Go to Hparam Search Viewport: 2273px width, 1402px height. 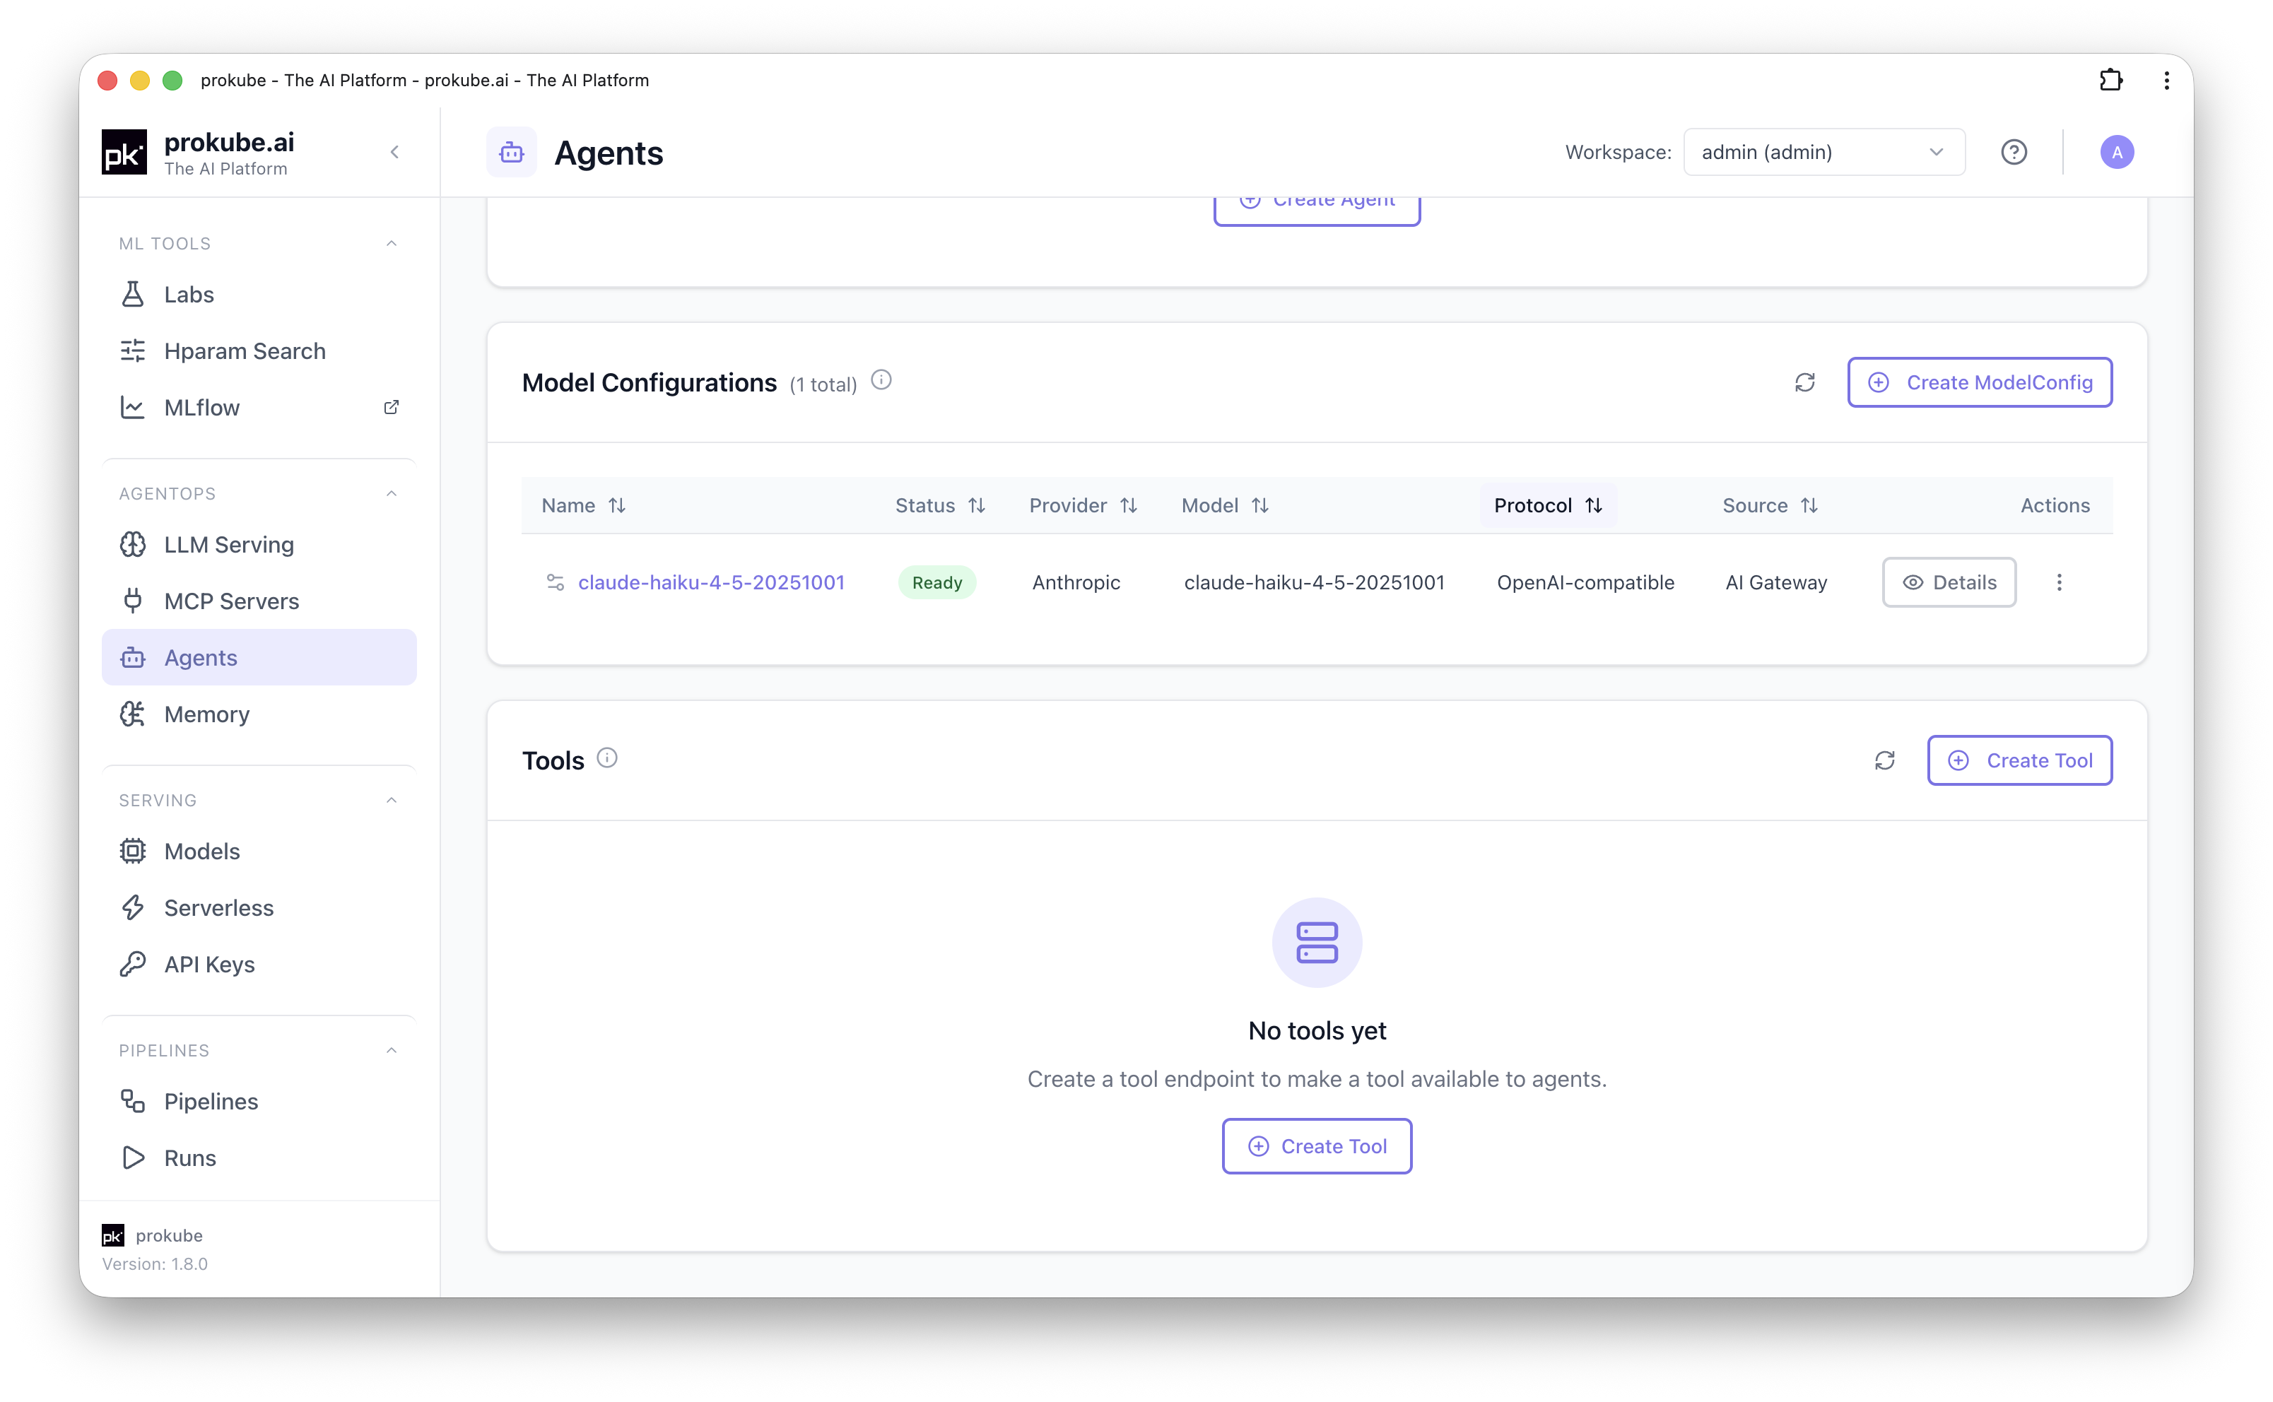point(259,350)
